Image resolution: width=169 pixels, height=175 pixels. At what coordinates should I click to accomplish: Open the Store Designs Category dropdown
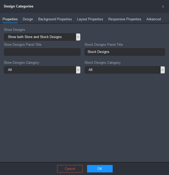42,70
